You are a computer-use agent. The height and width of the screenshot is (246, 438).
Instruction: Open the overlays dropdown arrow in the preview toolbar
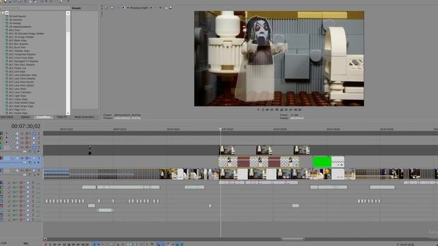(x=160, y=8)
